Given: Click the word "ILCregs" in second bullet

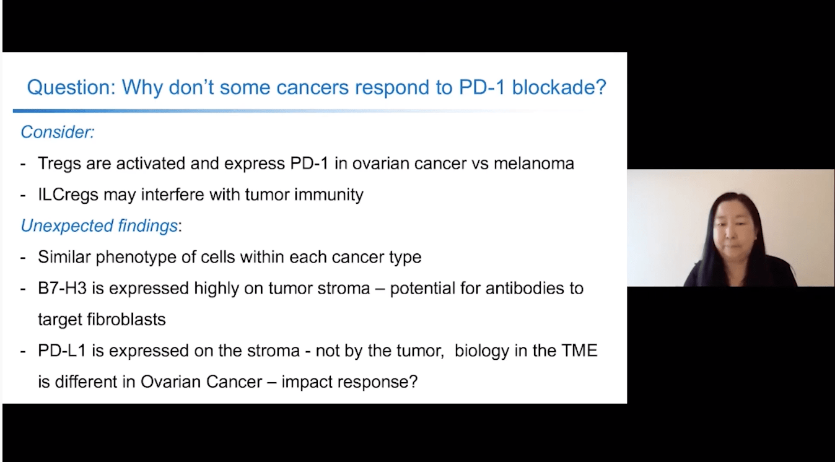Looking at the screenshot, I should click(x=68, y=194).
